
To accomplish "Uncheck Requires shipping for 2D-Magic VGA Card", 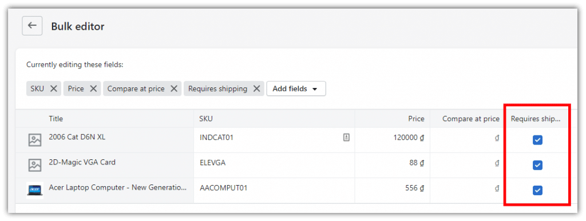I will (537, 165).
